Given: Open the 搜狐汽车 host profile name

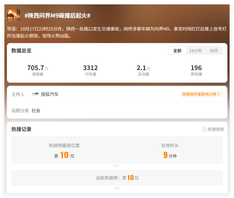Looking at the screenshot, I should 50,94.
